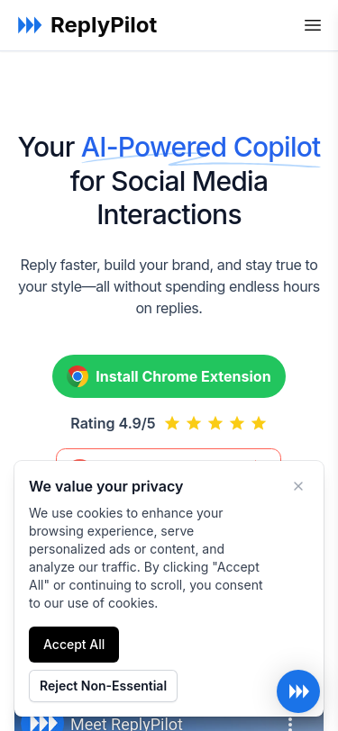Click the ReplyPilot brand name text
Viewport: 338px width, 731px height.
(104, 25)
